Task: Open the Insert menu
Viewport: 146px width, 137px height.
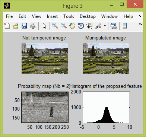Action: coord(52,16)
